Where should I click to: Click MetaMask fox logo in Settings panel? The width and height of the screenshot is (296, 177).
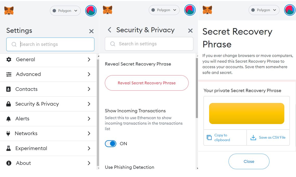pos(9,11)
